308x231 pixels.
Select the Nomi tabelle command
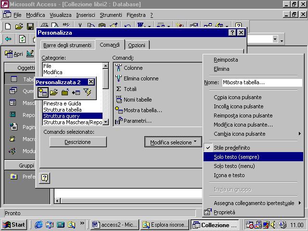134,100
